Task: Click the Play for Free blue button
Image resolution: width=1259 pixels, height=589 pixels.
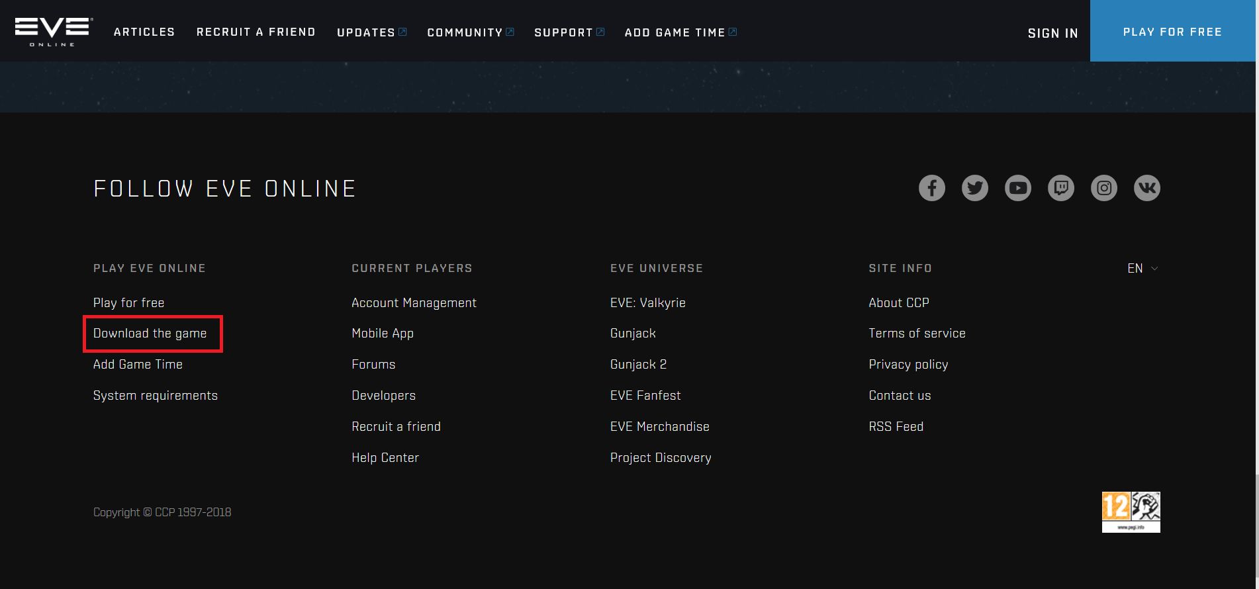Action: pos(1173,31)
